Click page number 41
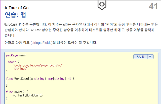This screenshot has height=104, width=161. click(153, 6)
